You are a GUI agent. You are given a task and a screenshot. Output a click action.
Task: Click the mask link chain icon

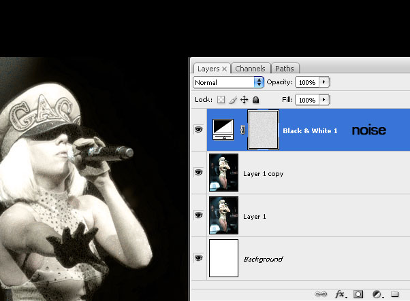[242, 130]
